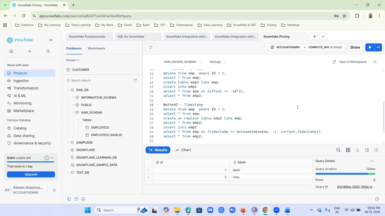Click the credits left usage bar

[30, 162]
